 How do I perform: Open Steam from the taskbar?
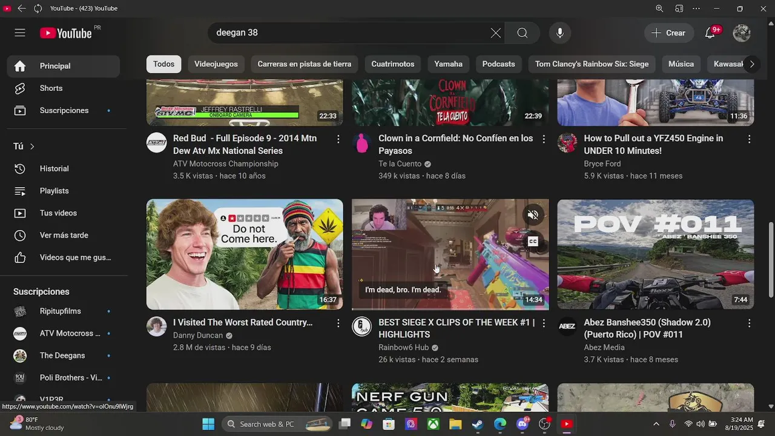coord(478,424)
